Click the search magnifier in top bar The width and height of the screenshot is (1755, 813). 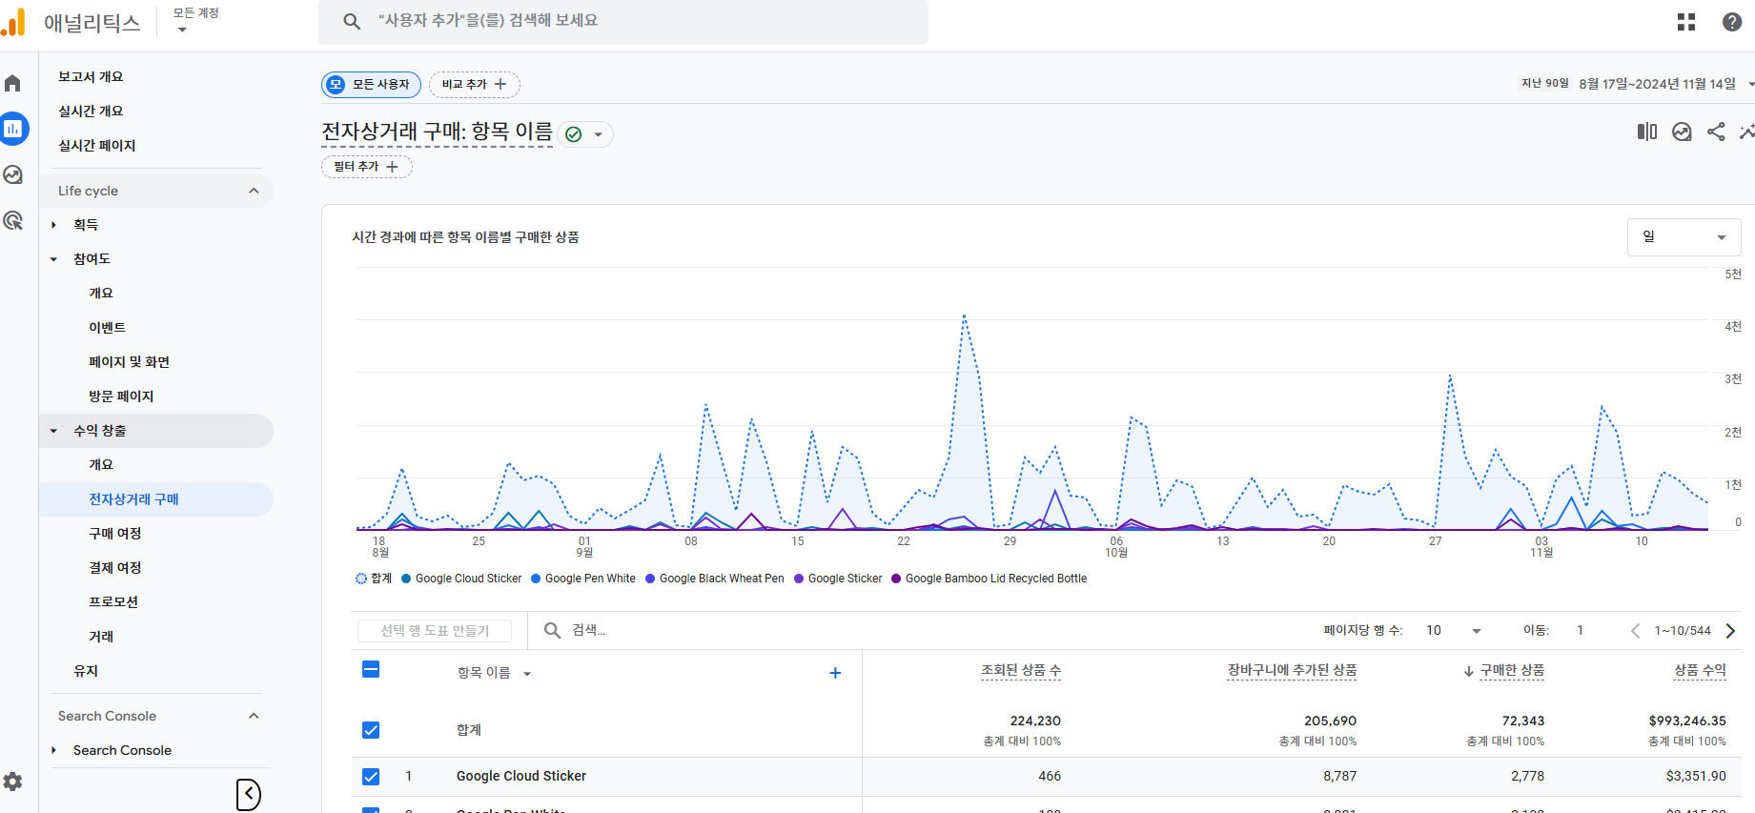click(x=352, y=21)
